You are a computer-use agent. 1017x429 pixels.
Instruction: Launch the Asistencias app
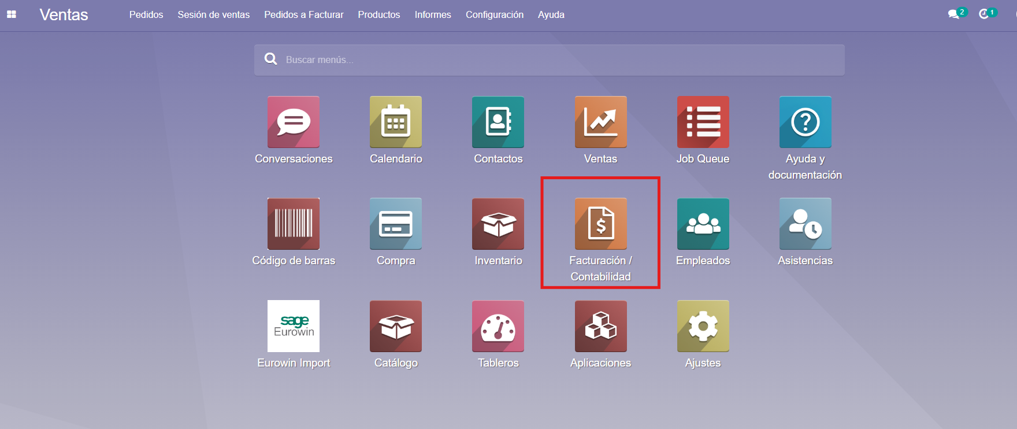(x=805, y=224)
